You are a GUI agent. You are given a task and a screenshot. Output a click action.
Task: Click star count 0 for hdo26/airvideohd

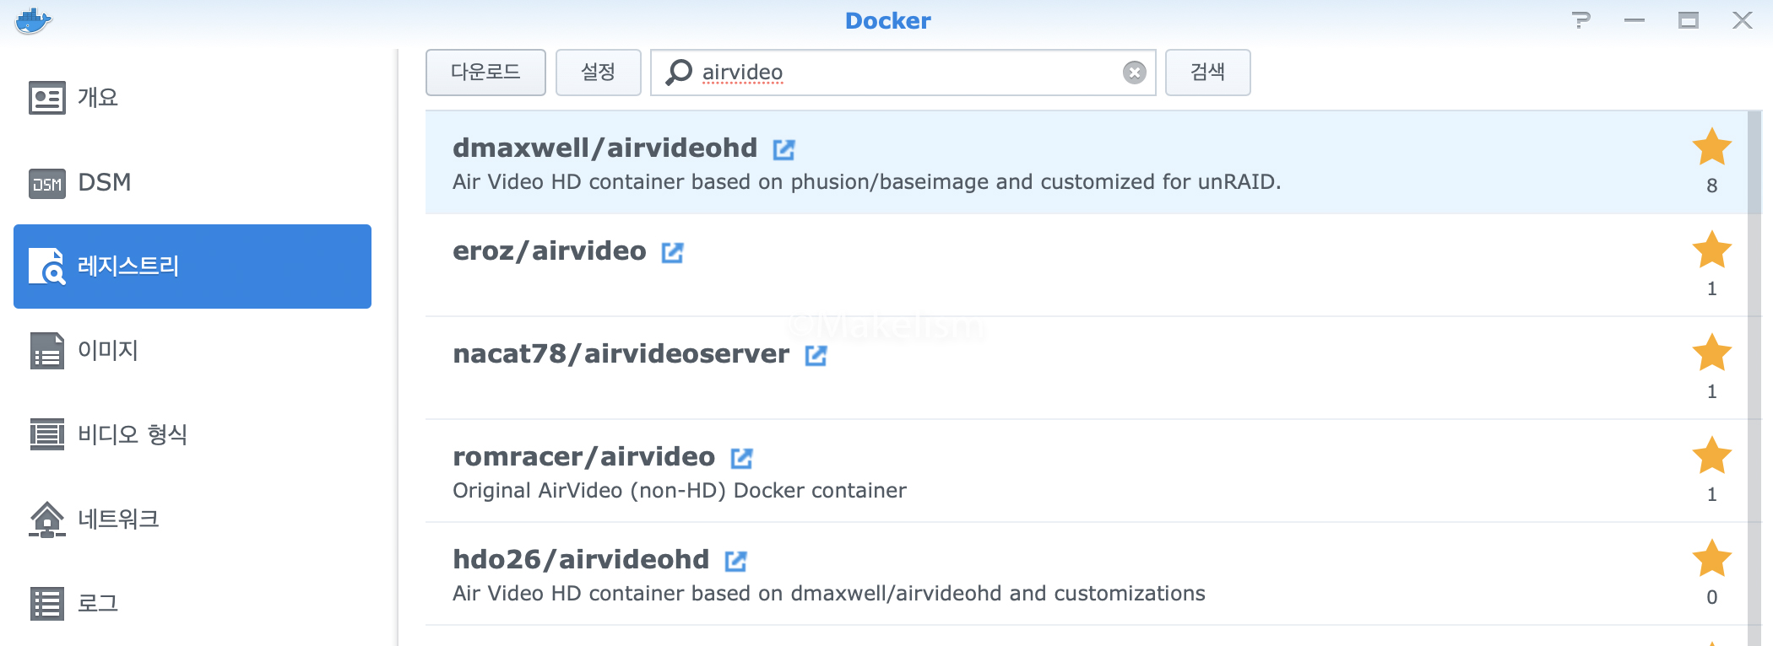coord(1712,597)
